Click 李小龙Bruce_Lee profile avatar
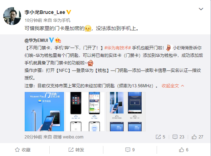This screenshot has width=211, height=156. point(12,16)
